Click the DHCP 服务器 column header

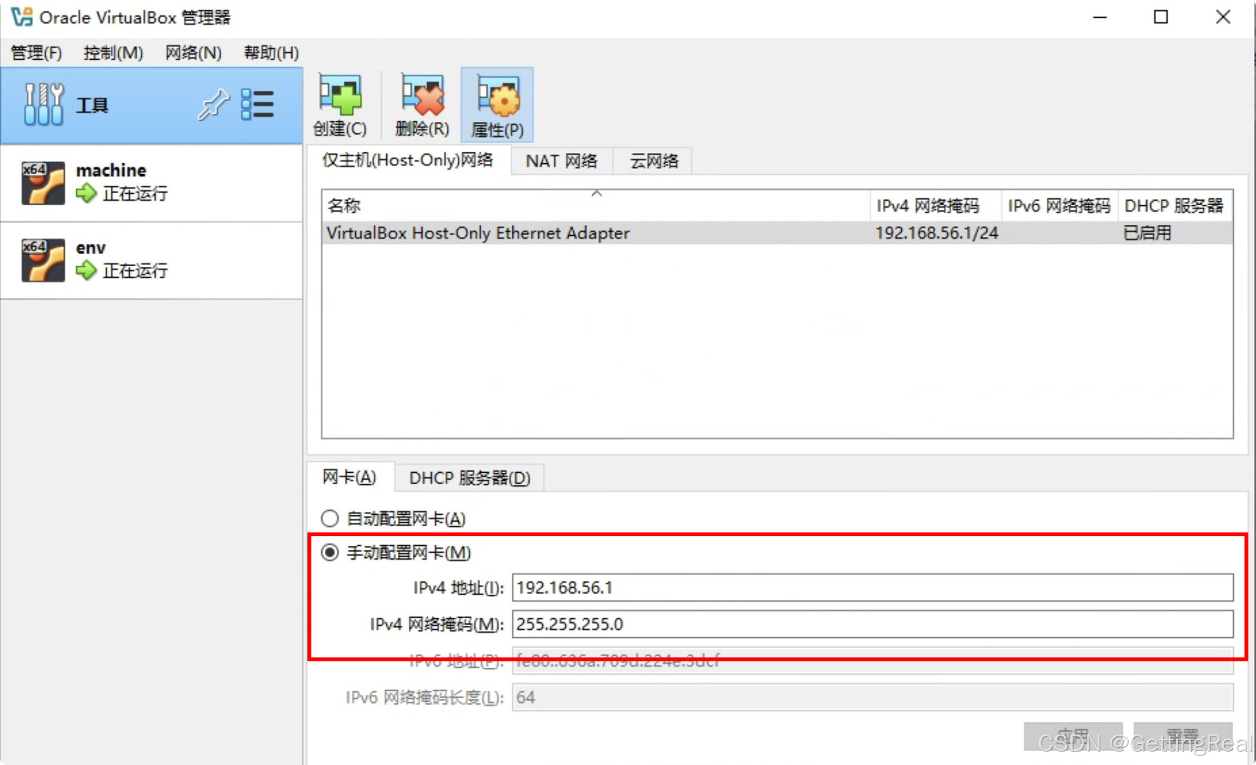(x=1175, y=205)
